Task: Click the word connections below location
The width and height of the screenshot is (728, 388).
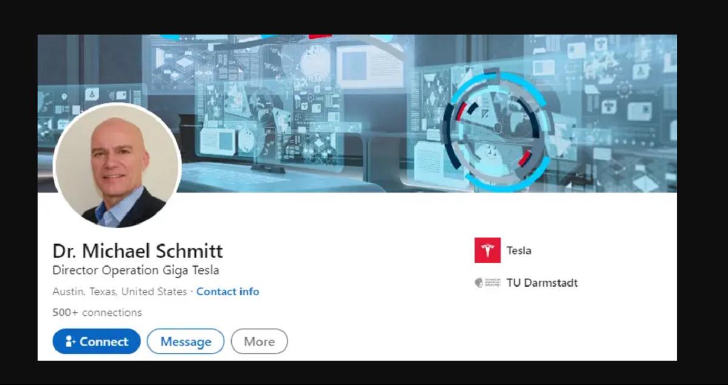Action: (x=112, y=313)
